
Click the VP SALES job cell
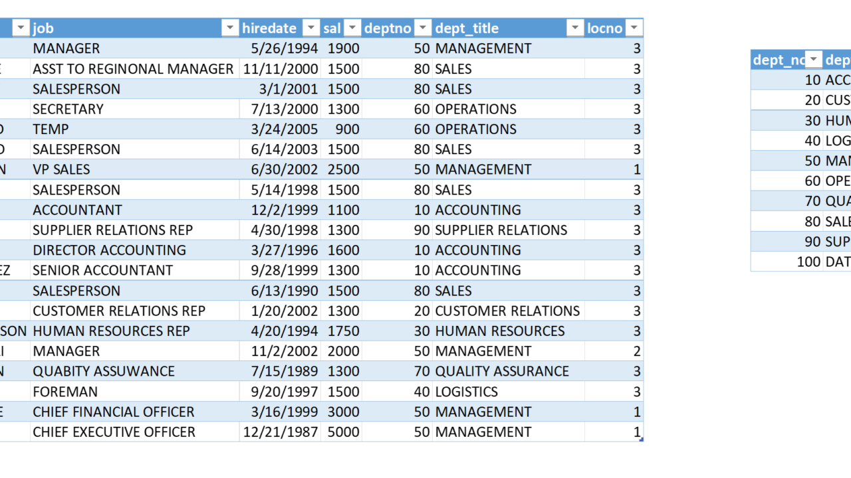click(135, 169)
